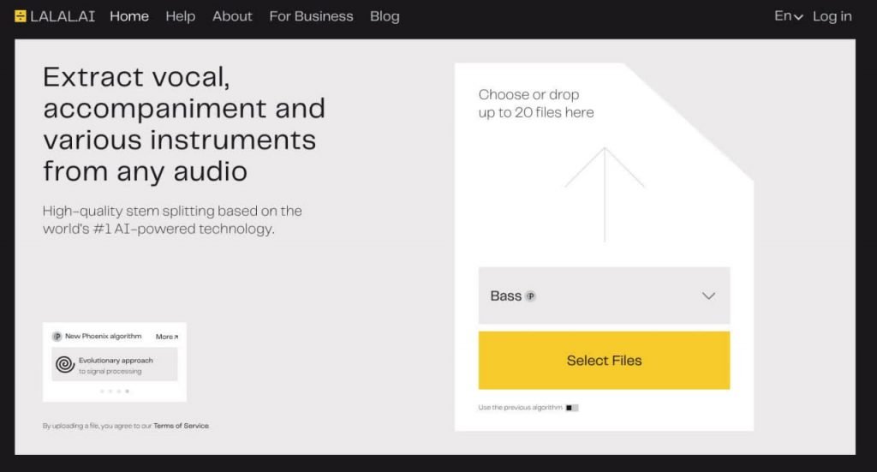Open the About page from navigation
This screenshot has height=472, width=877.
click(232, 16)
